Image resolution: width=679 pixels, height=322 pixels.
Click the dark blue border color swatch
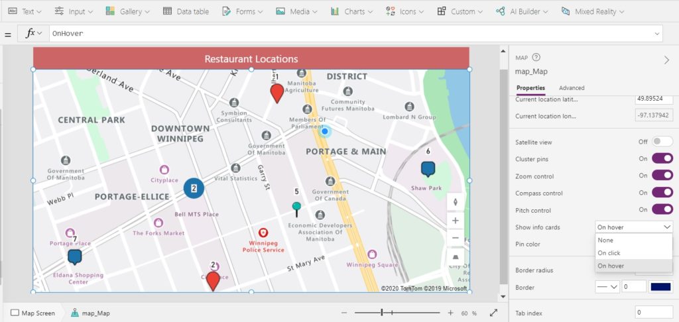click(661, 287)
